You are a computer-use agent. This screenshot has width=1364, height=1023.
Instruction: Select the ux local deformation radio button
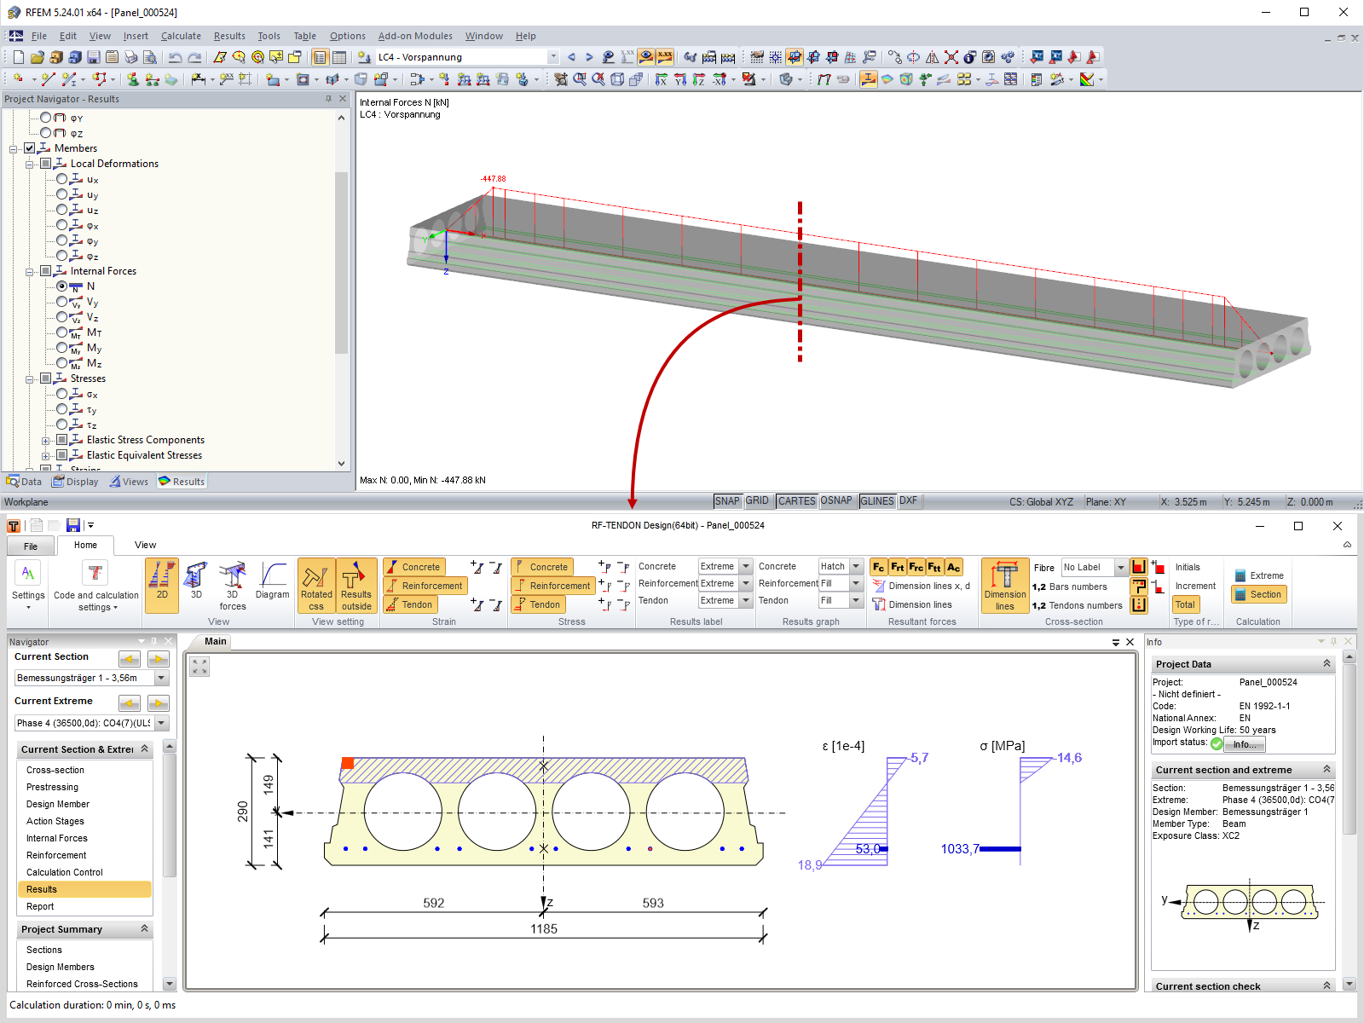pos(62,179)
